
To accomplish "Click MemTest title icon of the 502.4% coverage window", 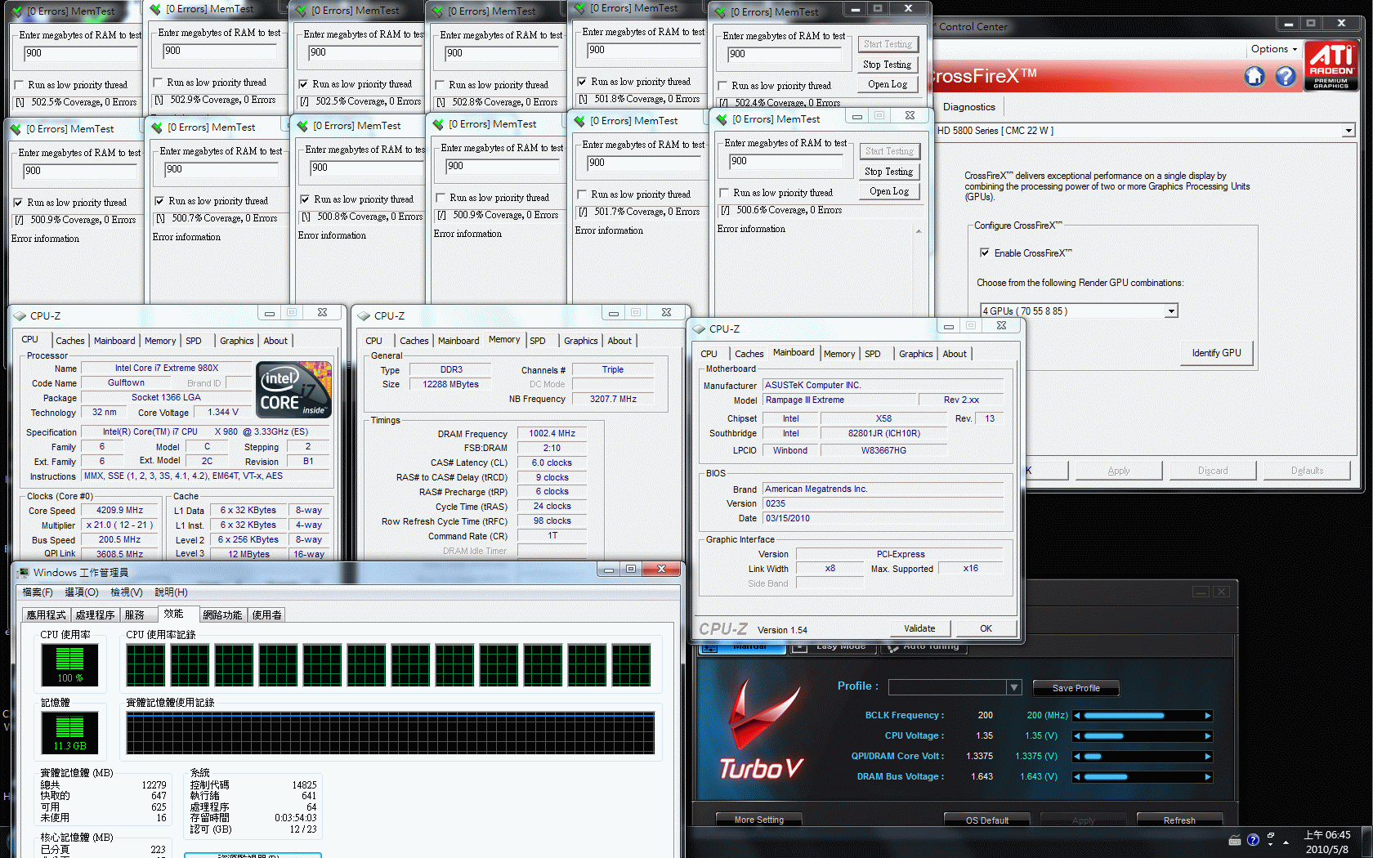I will (x=720, y=12).
